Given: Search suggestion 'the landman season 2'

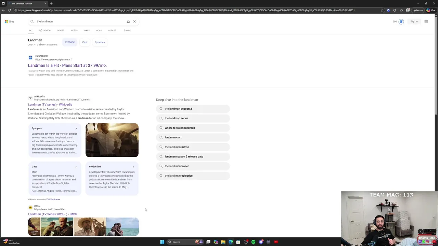Looking at the screenshot, I should point(193,109).
